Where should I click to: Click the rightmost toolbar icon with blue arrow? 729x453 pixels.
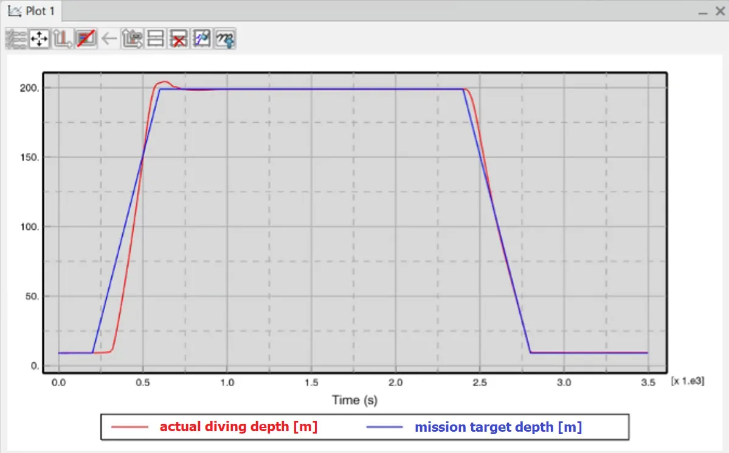[x=224, y=38]
